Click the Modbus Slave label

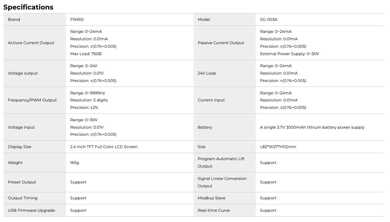pyautogui.click(x=211, y=198)
